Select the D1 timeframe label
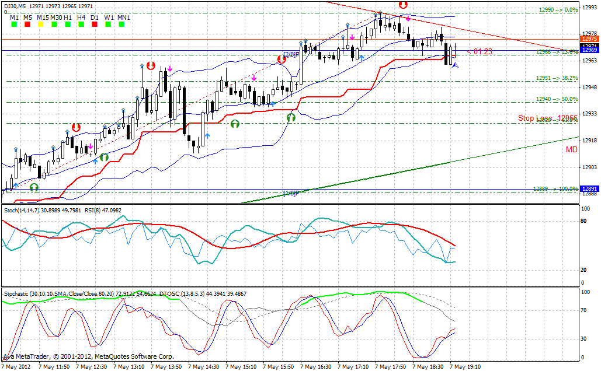 [x=95, y=17]
